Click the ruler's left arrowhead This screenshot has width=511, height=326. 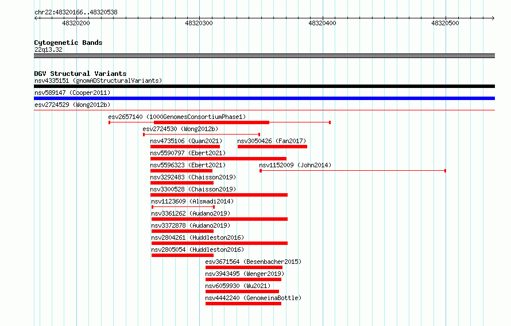36,18
